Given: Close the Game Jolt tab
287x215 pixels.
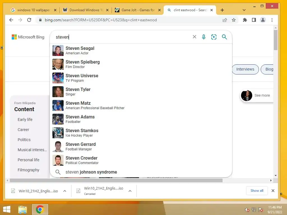Looking at the screenshot, I should click(159, 10).
